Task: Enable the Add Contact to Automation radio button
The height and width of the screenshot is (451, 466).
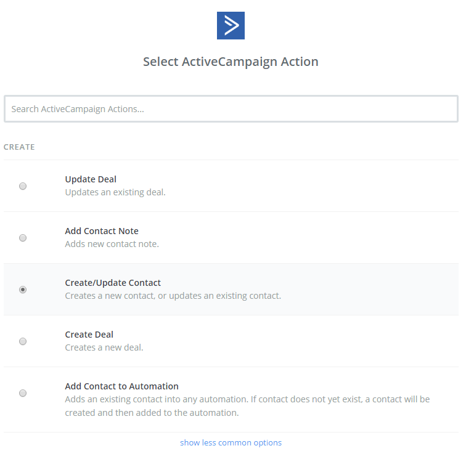Action: pos(23,393)
